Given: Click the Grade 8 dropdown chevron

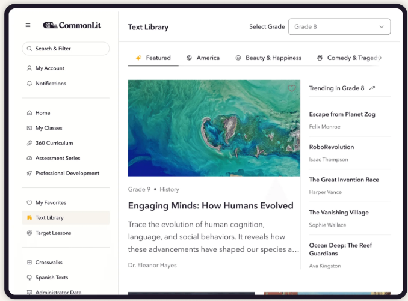Looking at the screenshot, I should click(382, 27).
